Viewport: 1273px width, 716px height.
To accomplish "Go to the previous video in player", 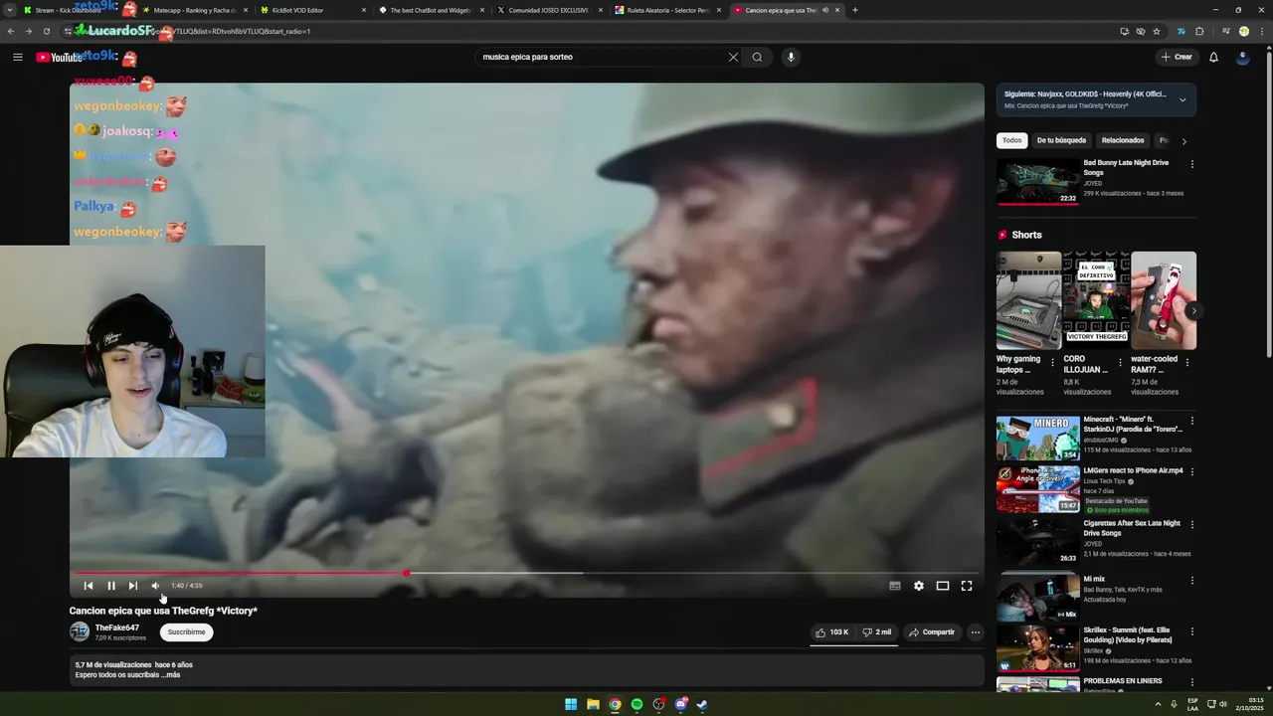I will click(x=89, y=586).
